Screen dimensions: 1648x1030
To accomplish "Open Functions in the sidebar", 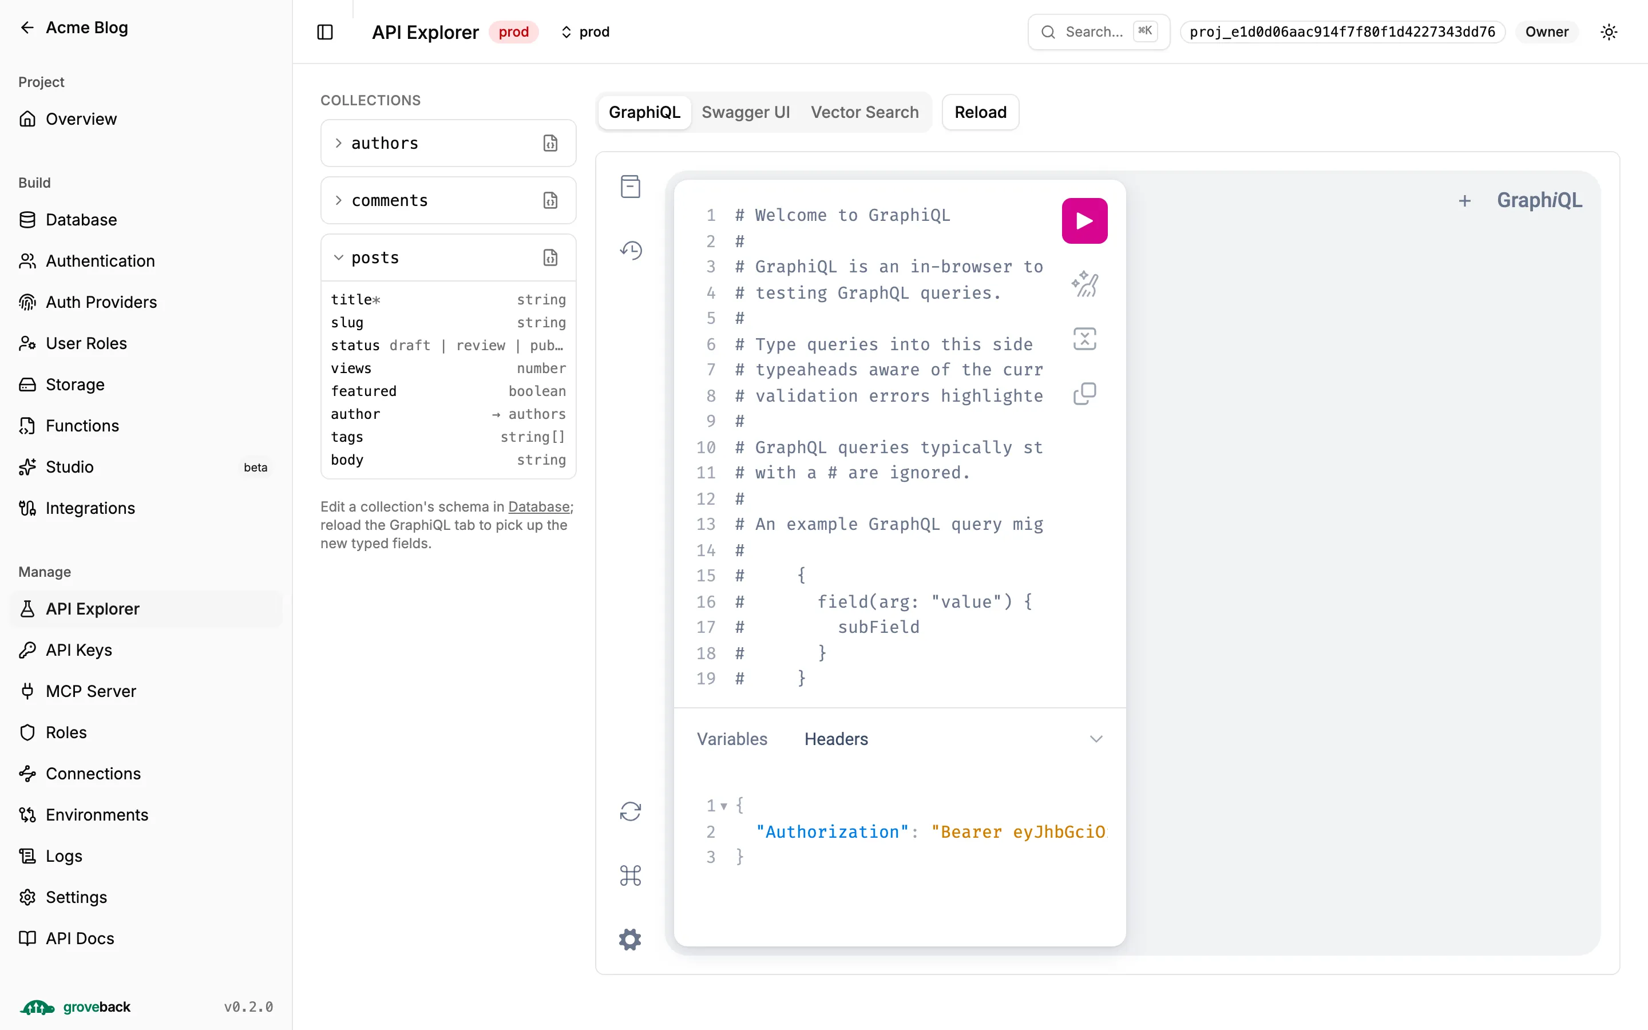I will (x=146, y=426).
